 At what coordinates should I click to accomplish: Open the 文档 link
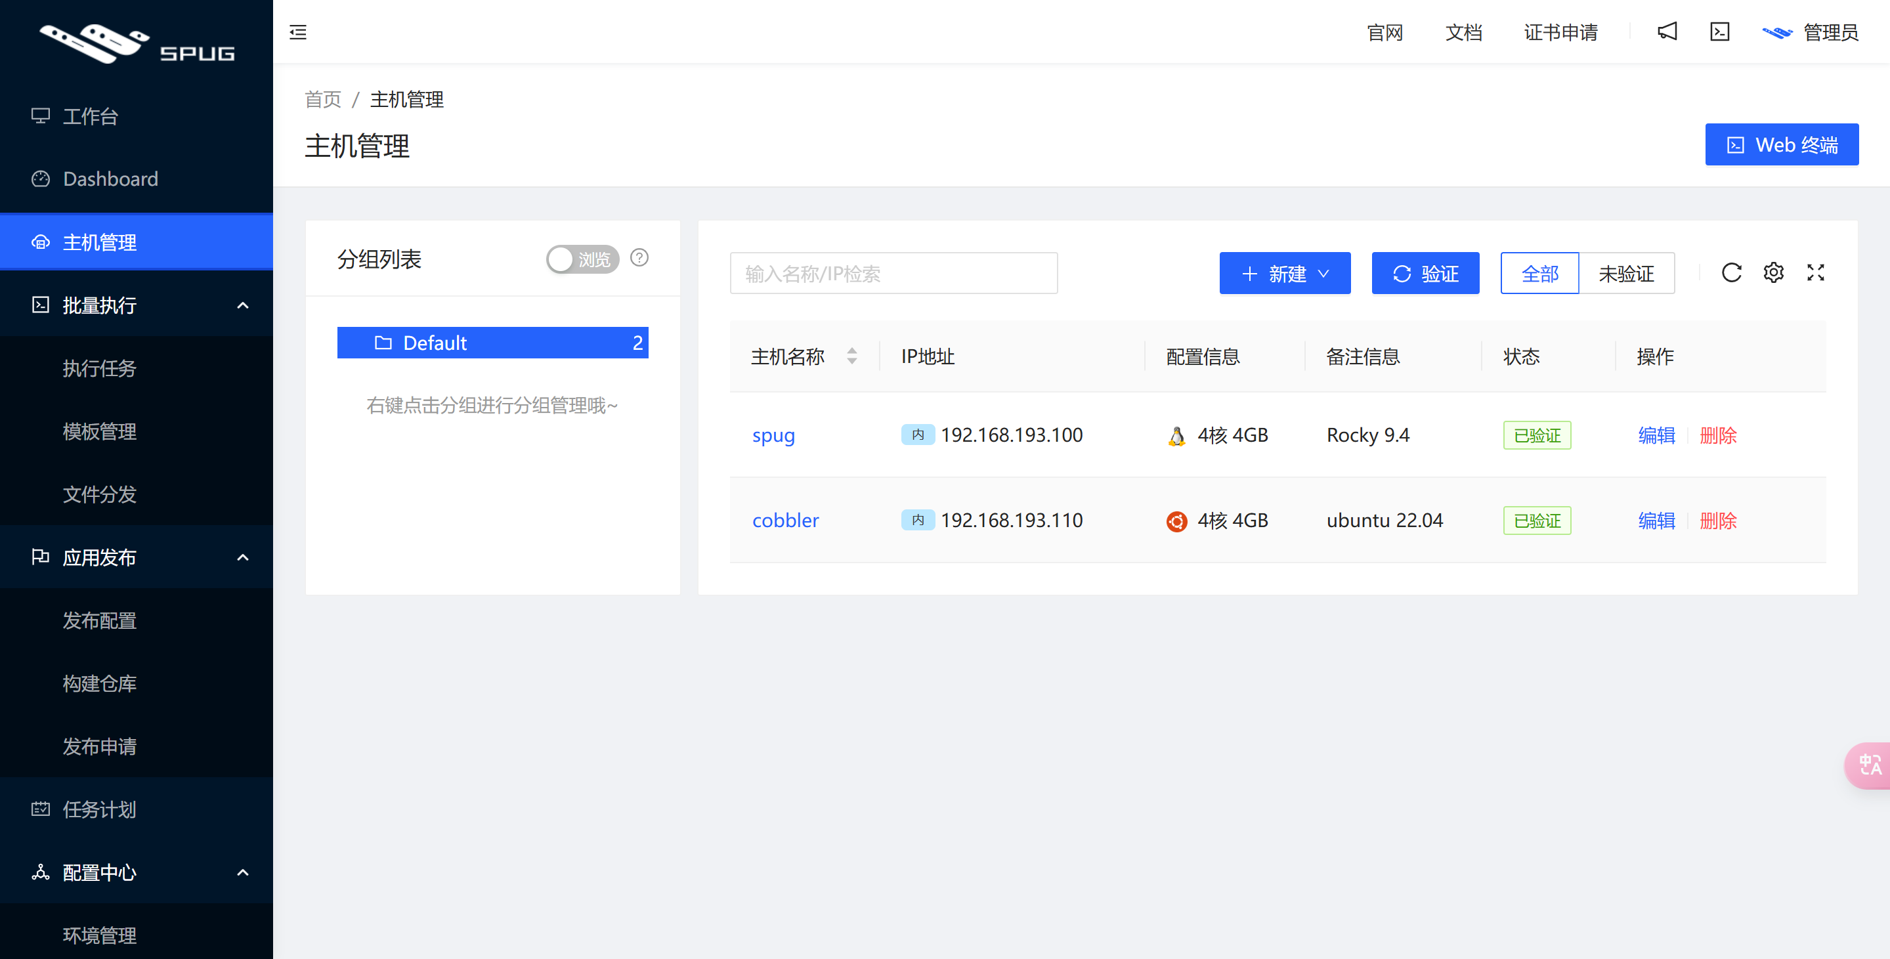1464,32
